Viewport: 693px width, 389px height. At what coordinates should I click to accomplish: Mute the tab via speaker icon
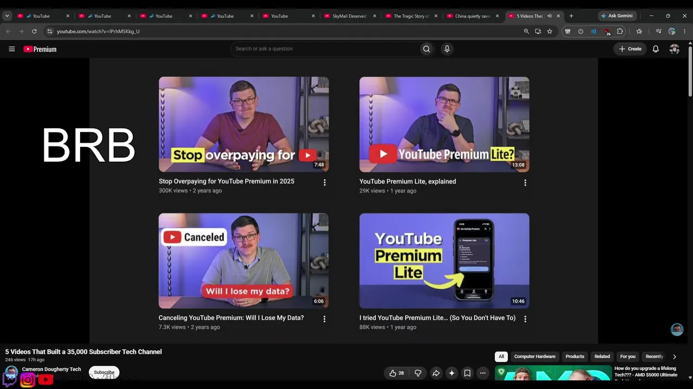click(x=550, y=16)
